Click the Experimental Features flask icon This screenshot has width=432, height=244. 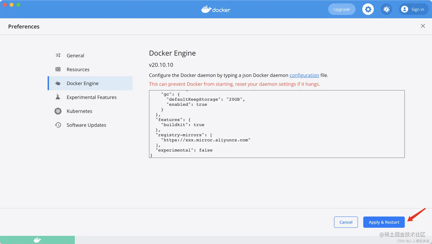[x=58, y=97]
